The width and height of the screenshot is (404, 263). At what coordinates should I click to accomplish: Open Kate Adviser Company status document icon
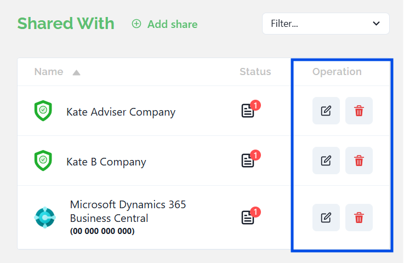(x=248, y=111)
